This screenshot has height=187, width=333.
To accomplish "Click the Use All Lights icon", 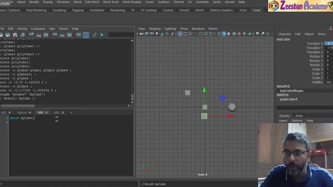I will [244, 34].
